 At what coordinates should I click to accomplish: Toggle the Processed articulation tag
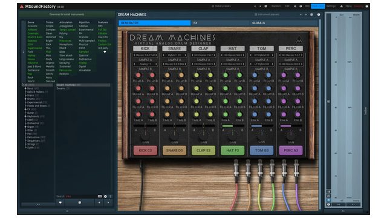pyautogui.click(x=65, y=41)
